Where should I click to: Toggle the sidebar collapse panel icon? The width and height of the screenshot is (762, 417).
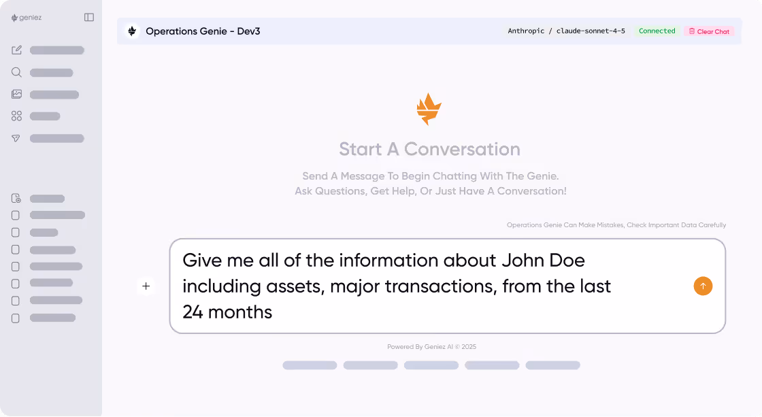click(89, 17)
